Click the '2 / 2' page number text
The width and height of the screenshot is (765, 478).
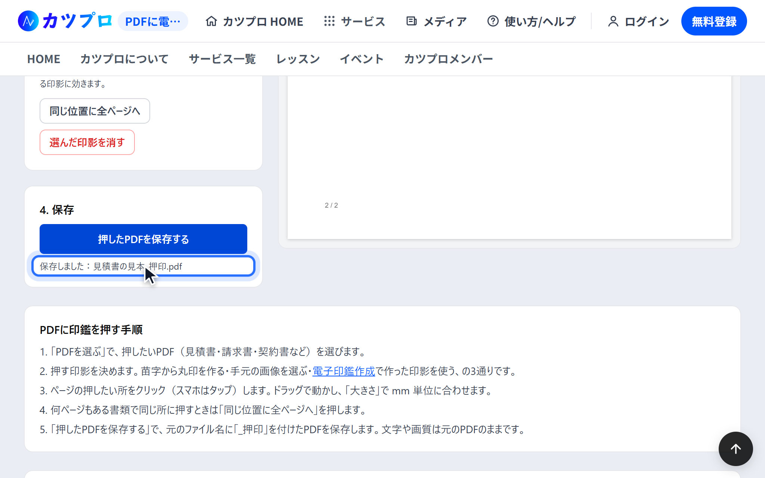(x=331, y=205)
